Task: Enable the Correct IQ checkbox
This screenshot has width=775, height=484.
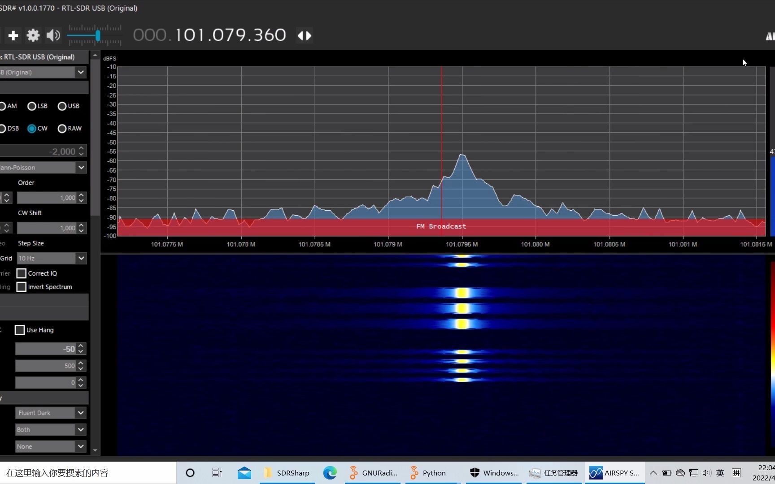Action: [x=21, y=273]
